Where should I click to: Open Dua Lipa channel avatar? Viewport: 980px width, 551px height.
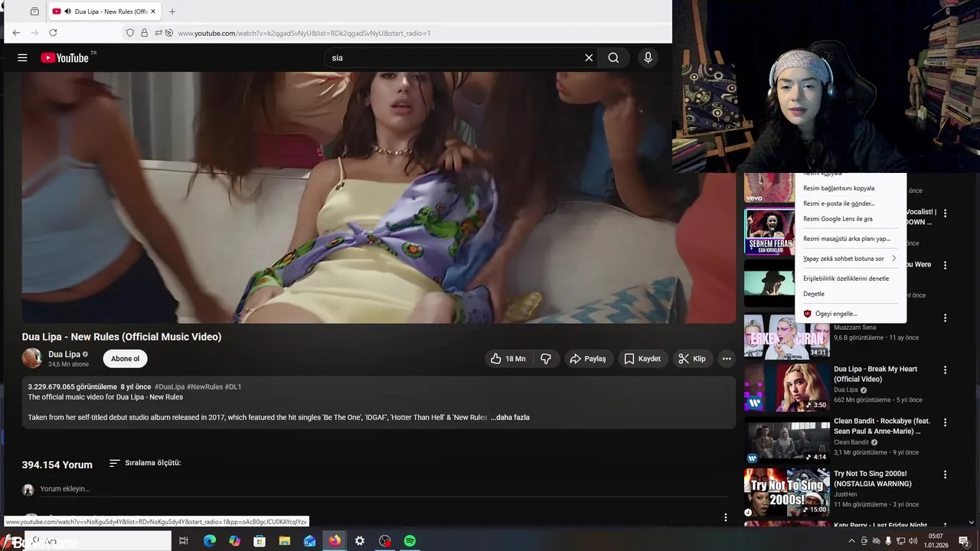(31, 358)
